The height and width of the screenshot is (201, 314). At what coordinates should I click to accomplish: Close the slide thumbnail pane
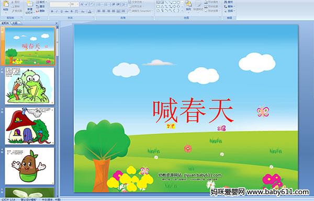pos(57,23)
